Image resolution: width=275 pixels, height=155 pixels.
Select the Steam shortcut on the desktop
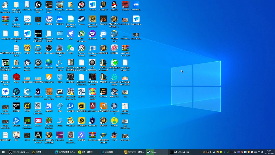pos(81,21)
